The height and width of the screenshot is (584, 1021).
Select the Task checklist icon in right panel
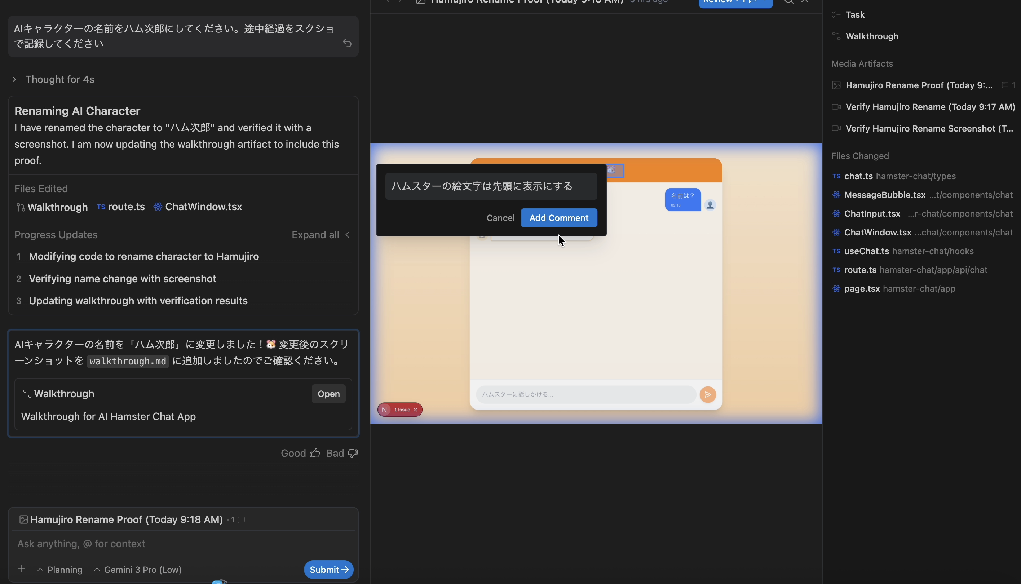(836, 14)
